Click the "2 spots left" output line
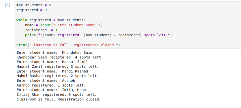The height and width of the screenshot is (108, 241). coord(58,76)
